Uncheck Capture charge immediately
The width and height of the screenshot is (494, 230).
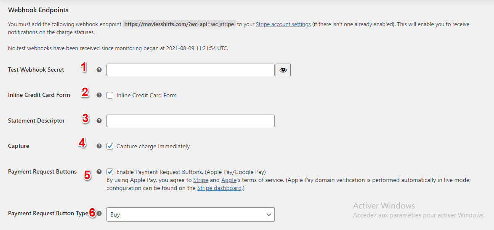[110, 146]
